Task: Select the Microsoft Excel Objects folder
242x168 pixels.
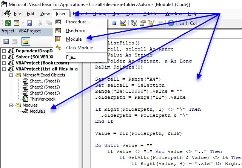Action: (x=44, y=75)
